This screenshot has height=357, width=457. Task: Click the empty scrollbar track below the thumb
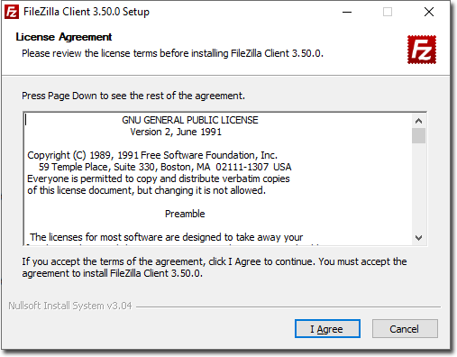coord(418,188)
